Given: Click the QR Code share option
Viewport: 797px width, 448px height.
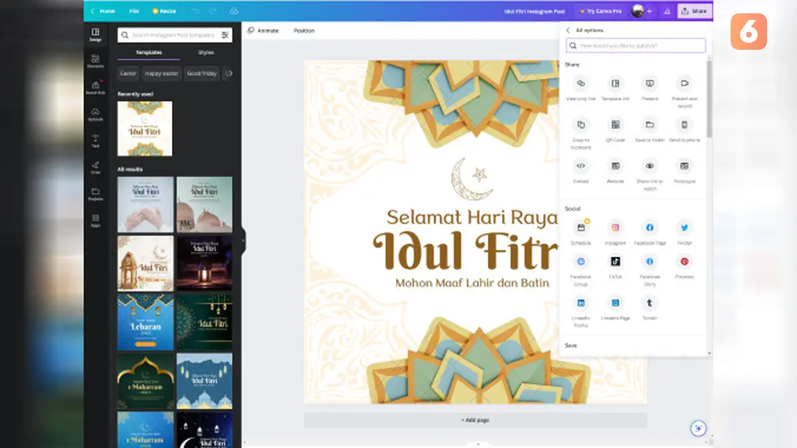Looking at the screenshot, I should (616, 125).
